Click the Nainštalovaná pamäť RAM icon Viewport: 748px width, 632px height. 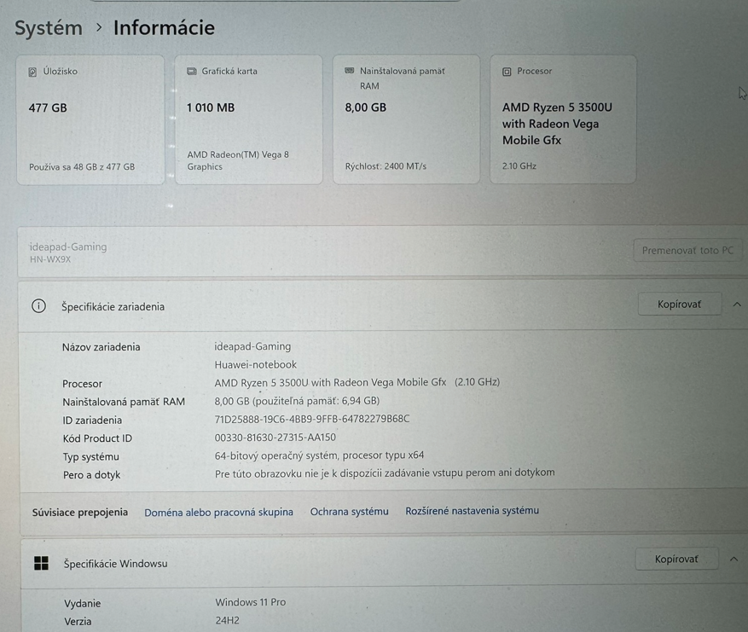click(350, 71)
